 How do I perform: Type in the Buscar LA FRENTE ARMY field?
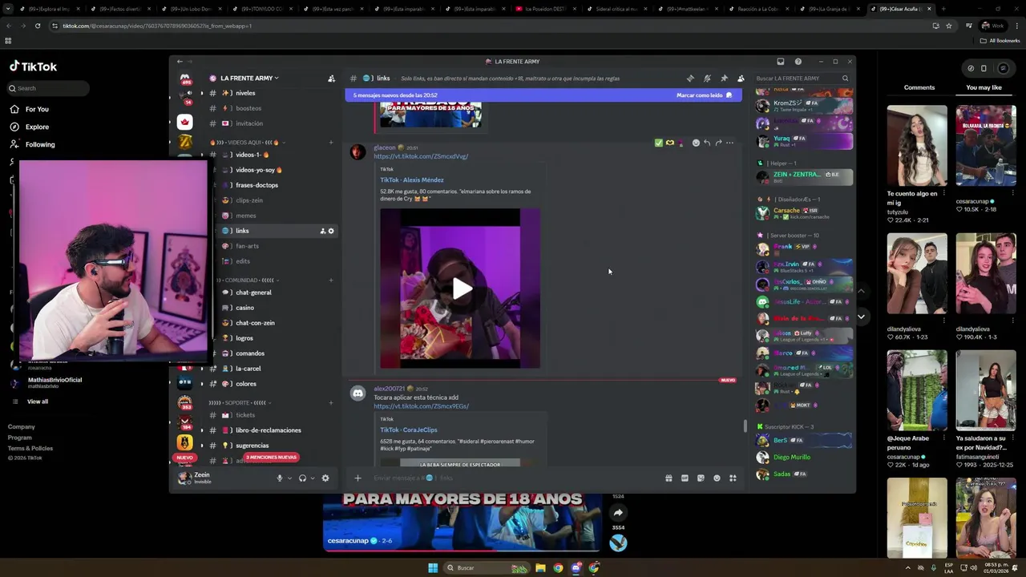802,79
